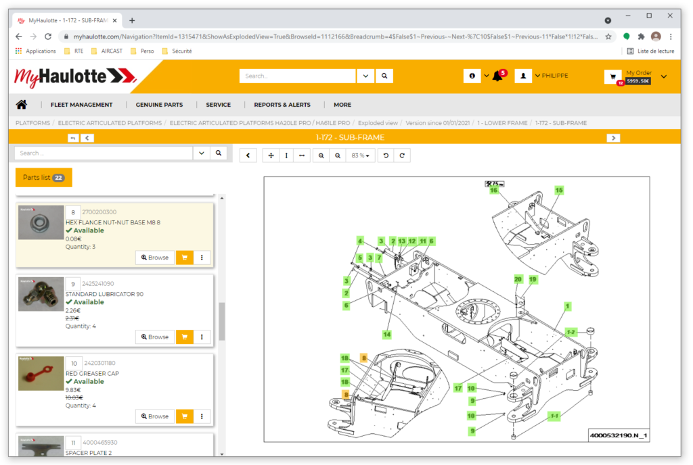
Task: Zoom in on the exploded view
Action: tap(321, 155)
